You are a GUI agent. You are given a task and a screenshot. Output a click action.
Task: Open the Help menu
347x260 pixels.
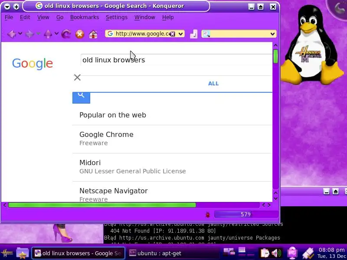click(x=168, y=17)
